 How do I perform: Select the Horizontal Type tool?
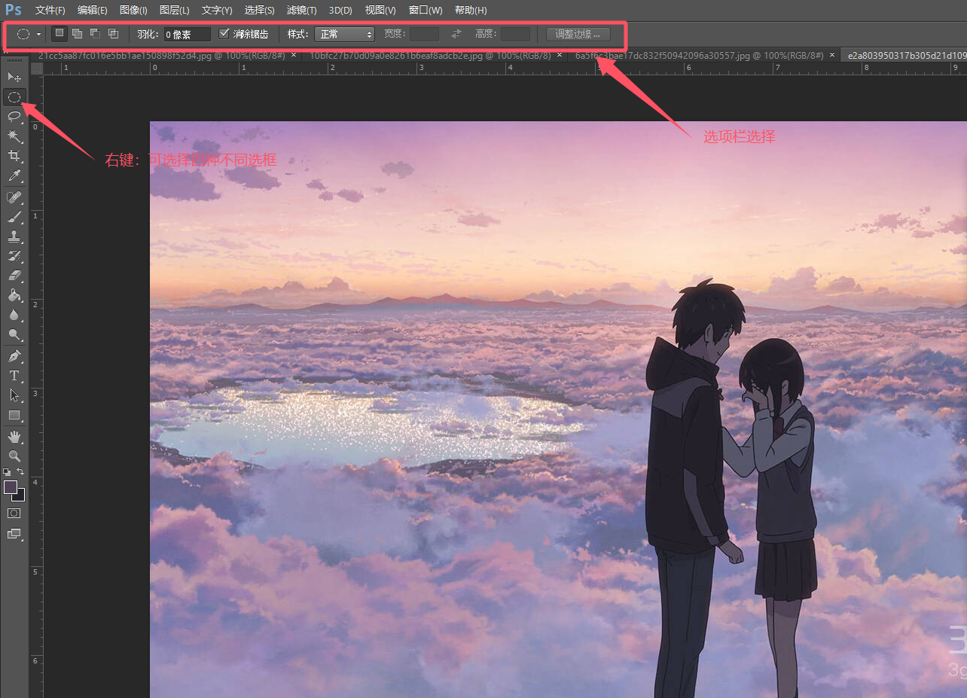[14, 375]
